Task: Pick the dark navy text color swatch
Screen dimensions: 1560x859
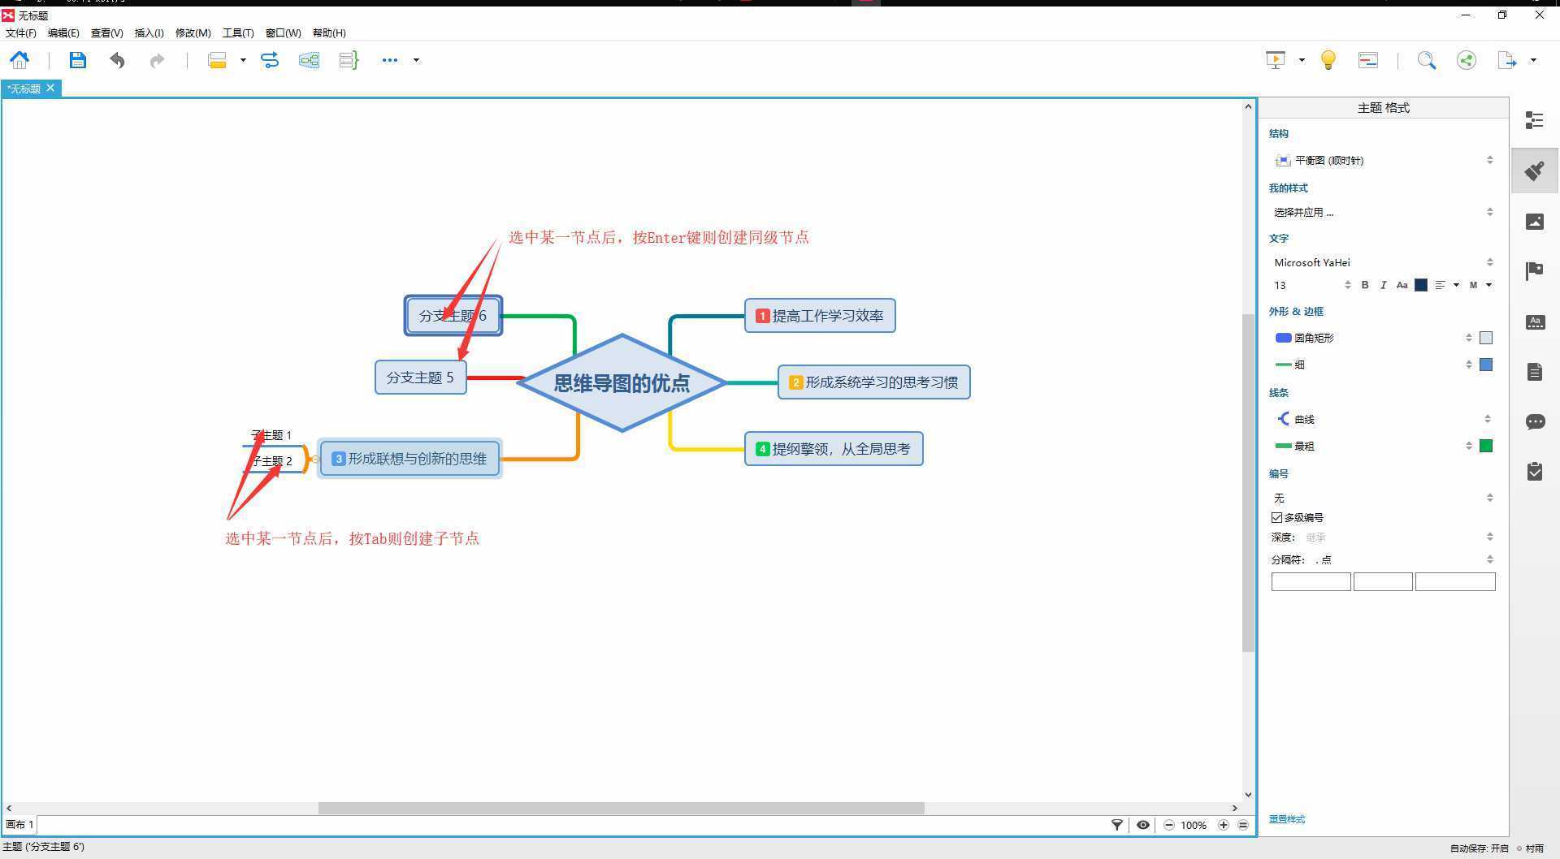Action: (x=1421, y=285)
